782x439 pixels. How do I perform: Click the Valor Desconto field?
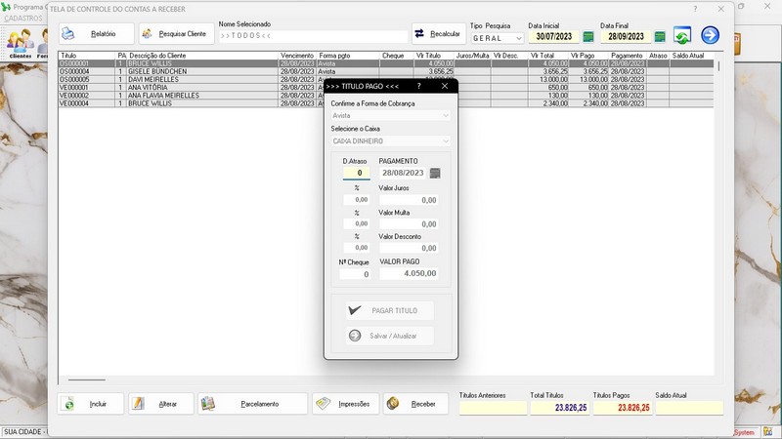coord(409,248)
